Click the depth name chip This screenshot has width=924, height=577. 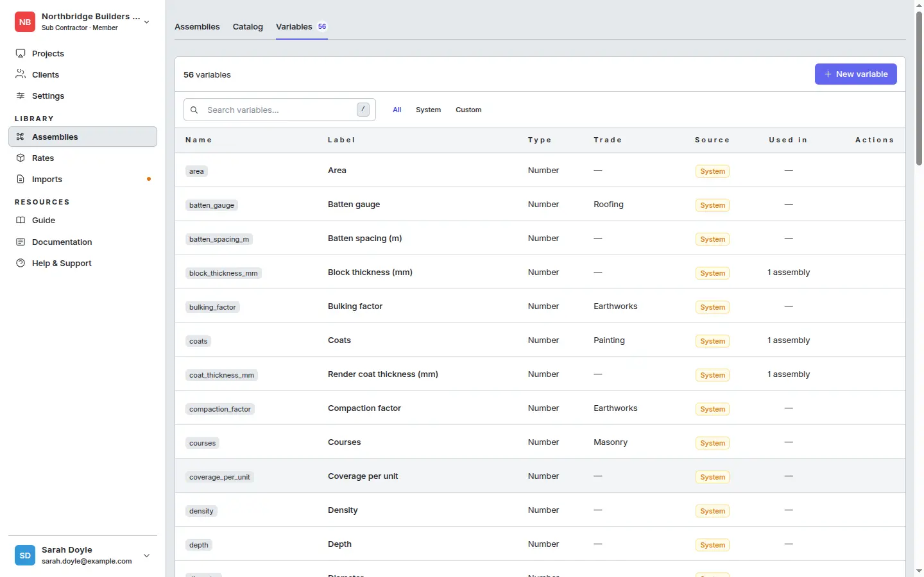[199, 545]
